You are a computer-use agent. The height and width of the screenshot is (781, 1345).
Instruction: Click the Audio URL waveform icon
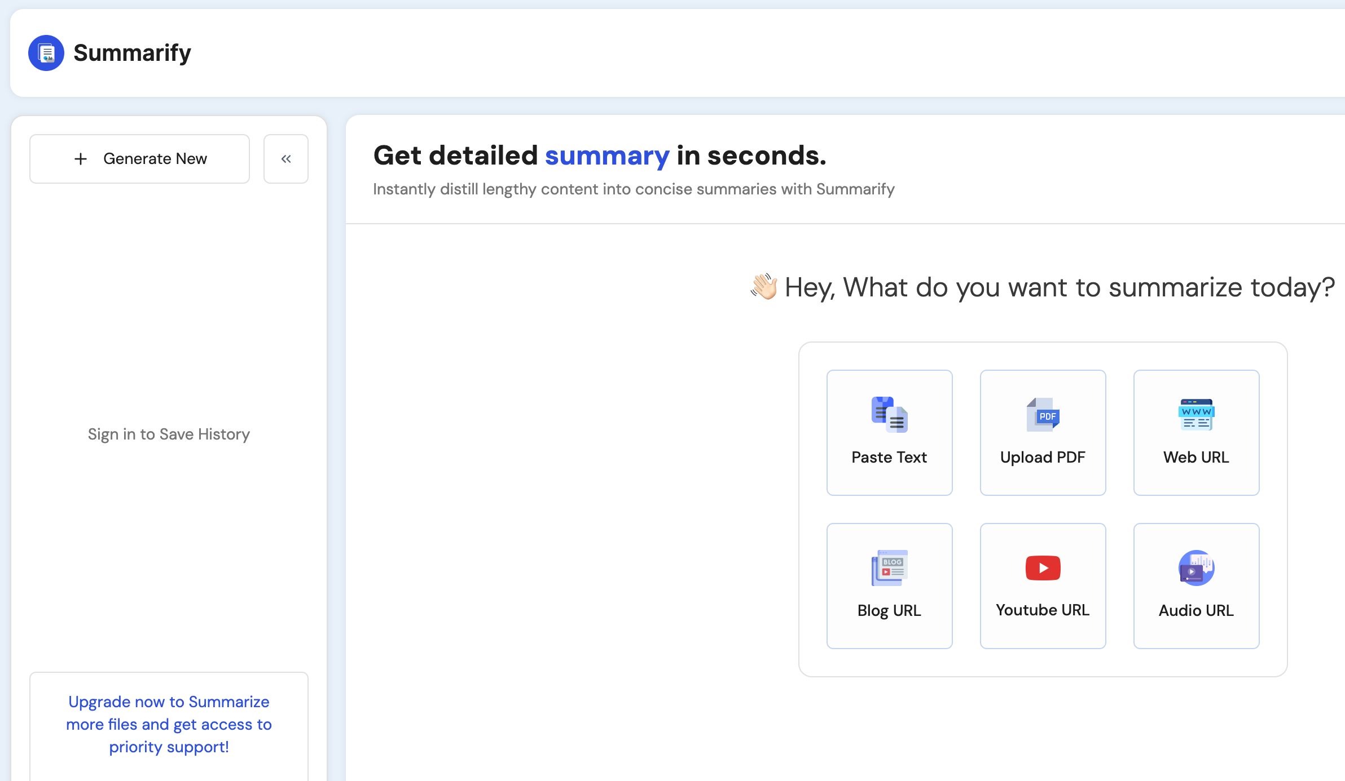(1196, 568)
